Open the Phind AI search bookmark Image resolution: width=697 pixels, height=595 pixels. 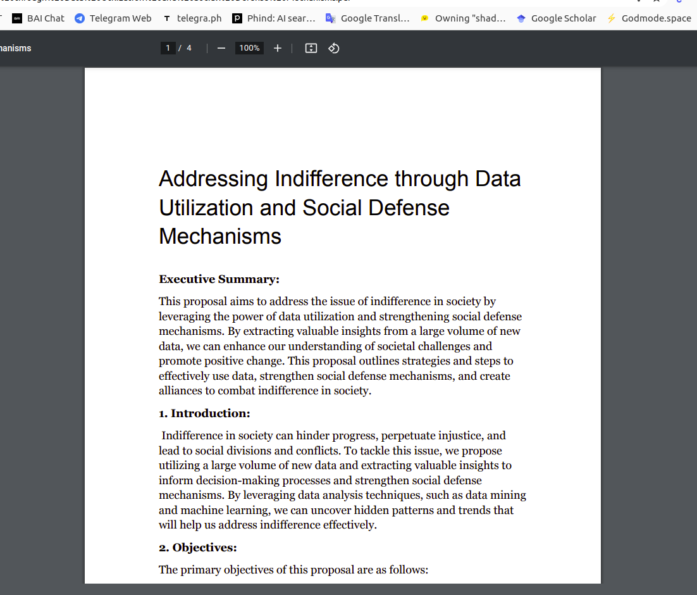pos(274,18)
